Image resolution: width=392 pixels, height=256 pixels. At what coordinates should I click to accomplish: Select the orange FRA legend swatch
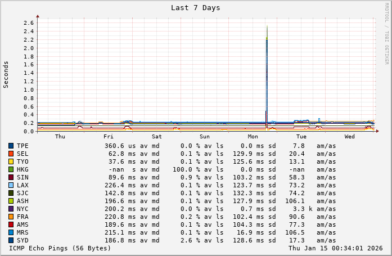[11, 217]
